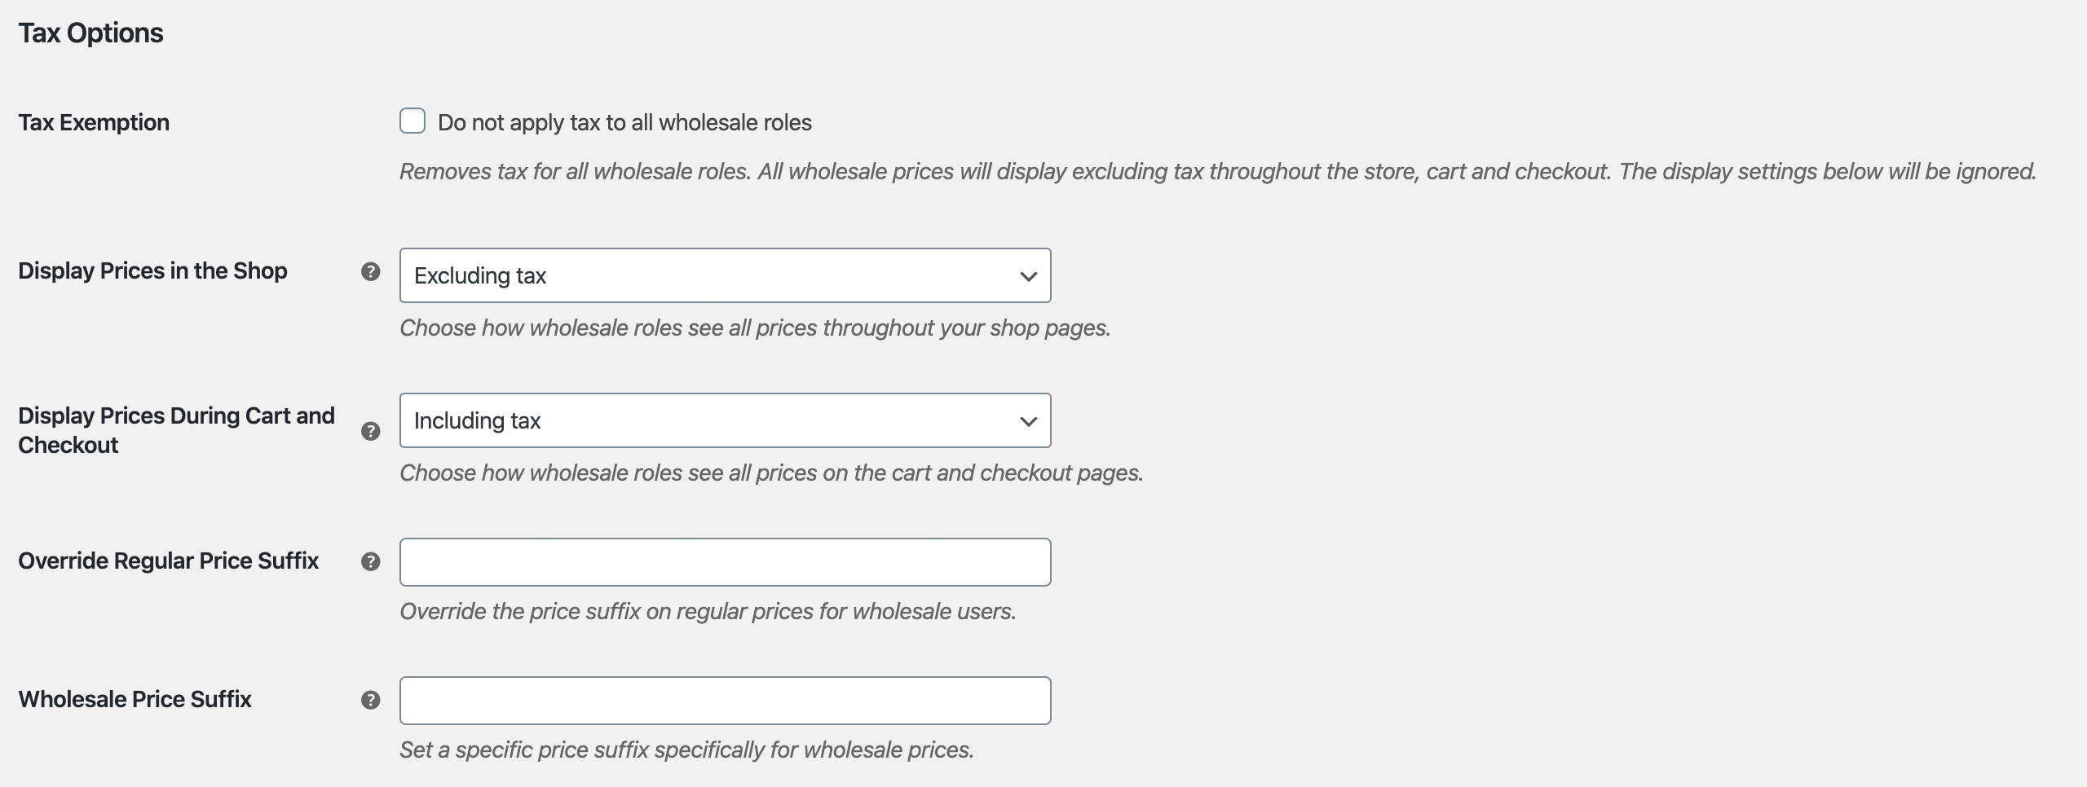Click chevron arrow on Excluding tax select

click(1028, 276)
